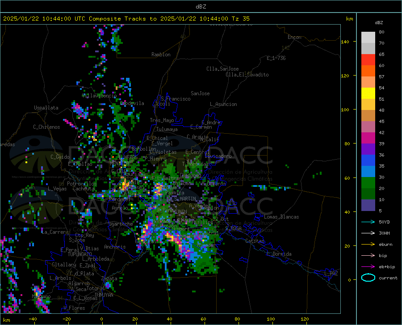Click the S_Francisco label
Image resolution: width=402 pixels, height=325 pixels.
click(176, 99)
